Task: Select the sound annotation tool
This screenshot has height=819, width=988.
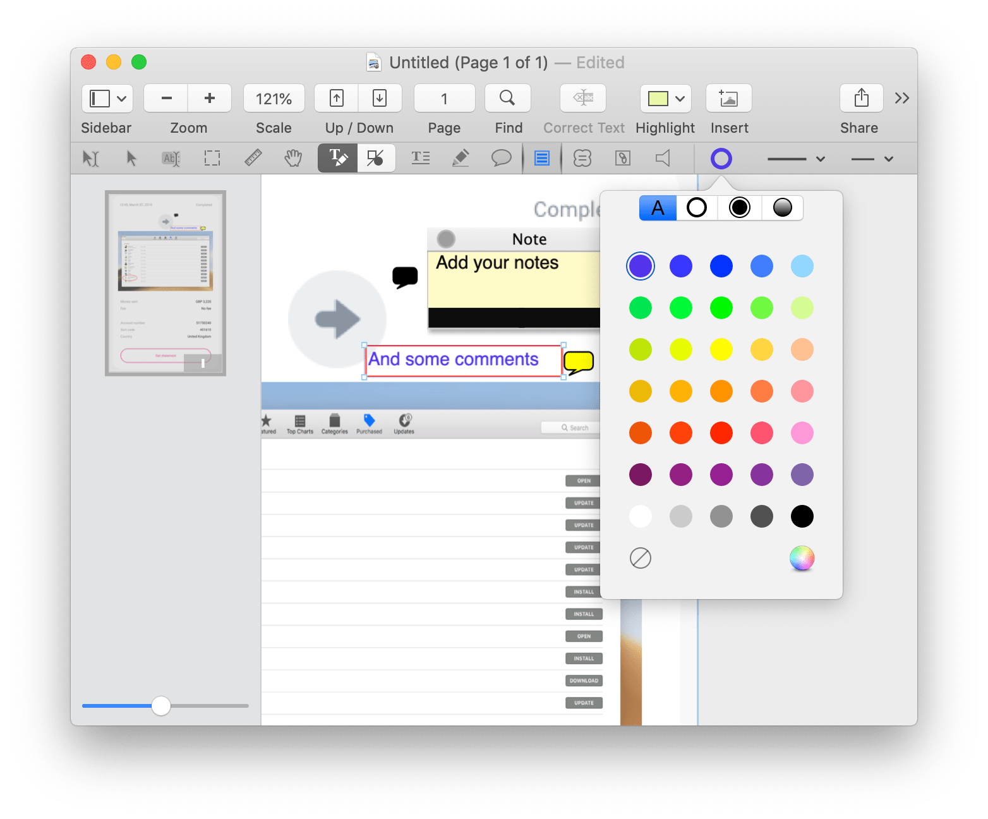Action: tap(663, 158)
